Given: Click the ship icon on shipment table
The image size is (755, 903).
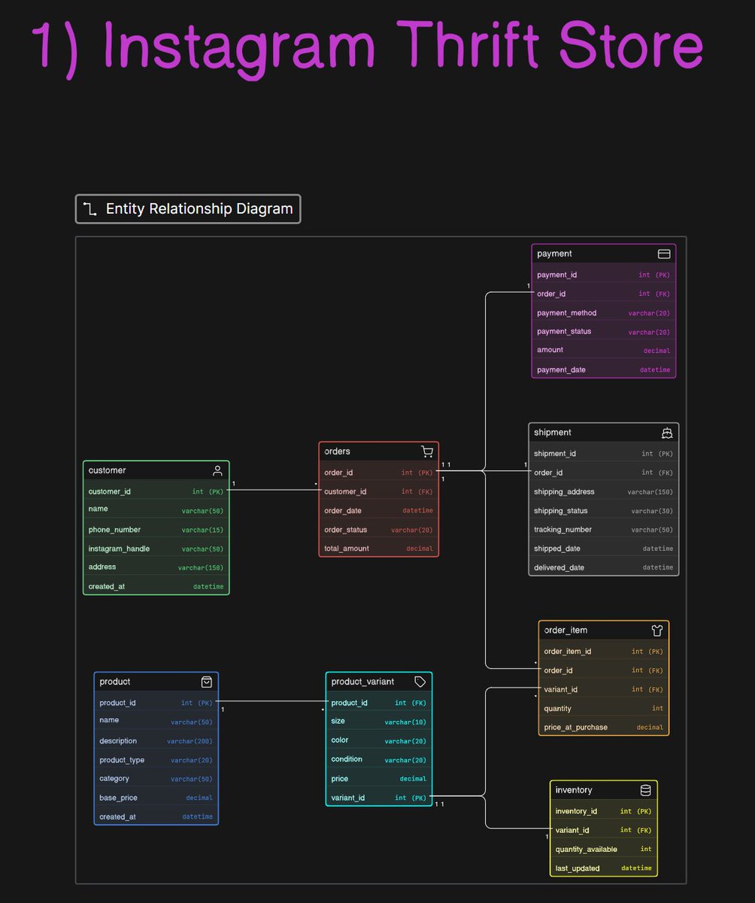Looking at the screenshot, I should click(x=666, y=433).
